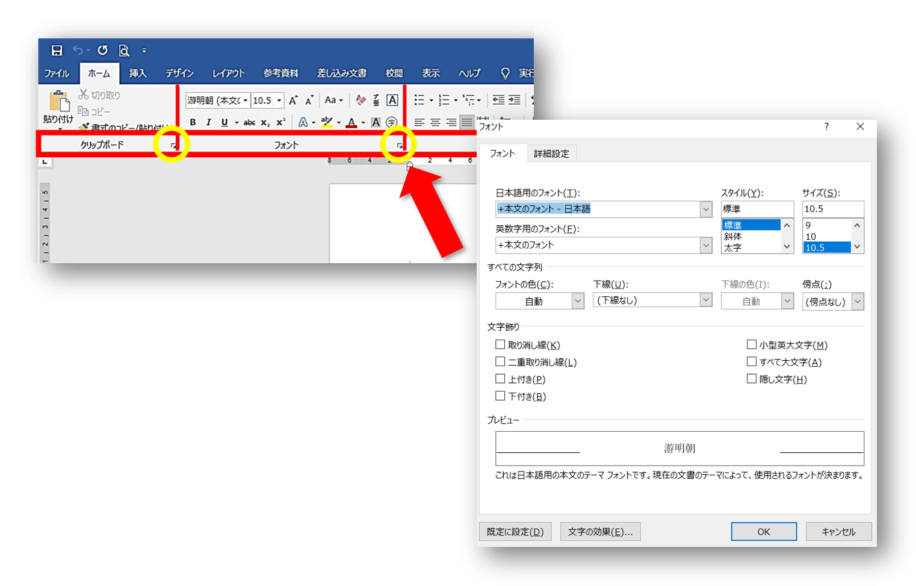Open the 傍点 (emphasis mark) dropdown
The image size is (916, 586).
[858, 302]
